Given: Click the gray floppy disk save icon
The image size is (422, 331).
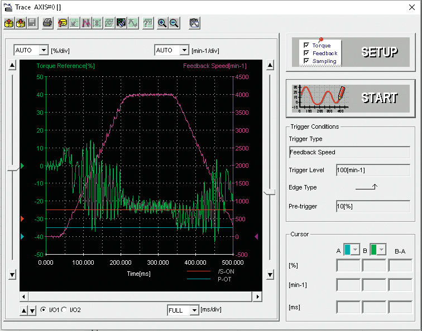Looking at the screenshot, I should point(32,23).
